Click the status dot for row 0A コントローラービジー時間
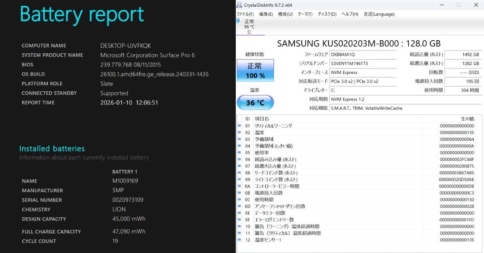This screenshot has height=253, width=484. tap(239, 186)
